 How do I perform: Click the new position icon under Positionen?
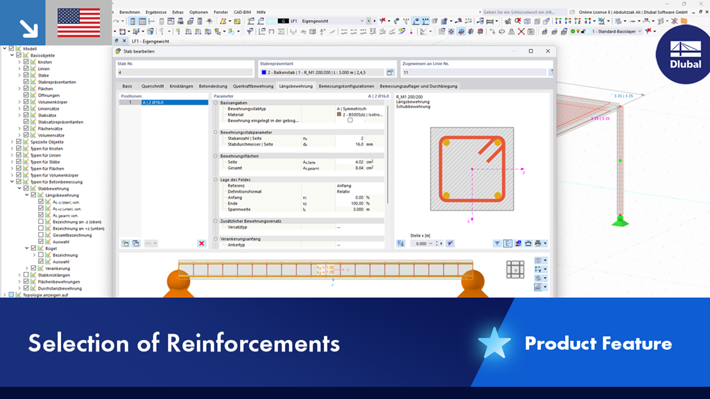pos(125,243)
